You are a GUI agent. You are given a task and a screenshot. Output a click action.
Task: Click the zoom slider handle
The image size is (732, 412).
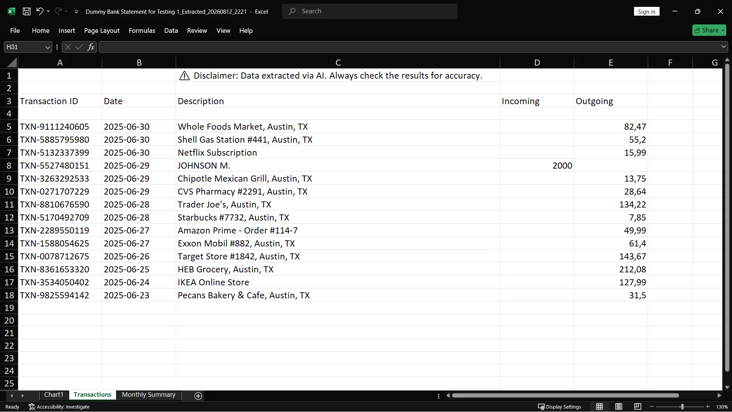682,407
